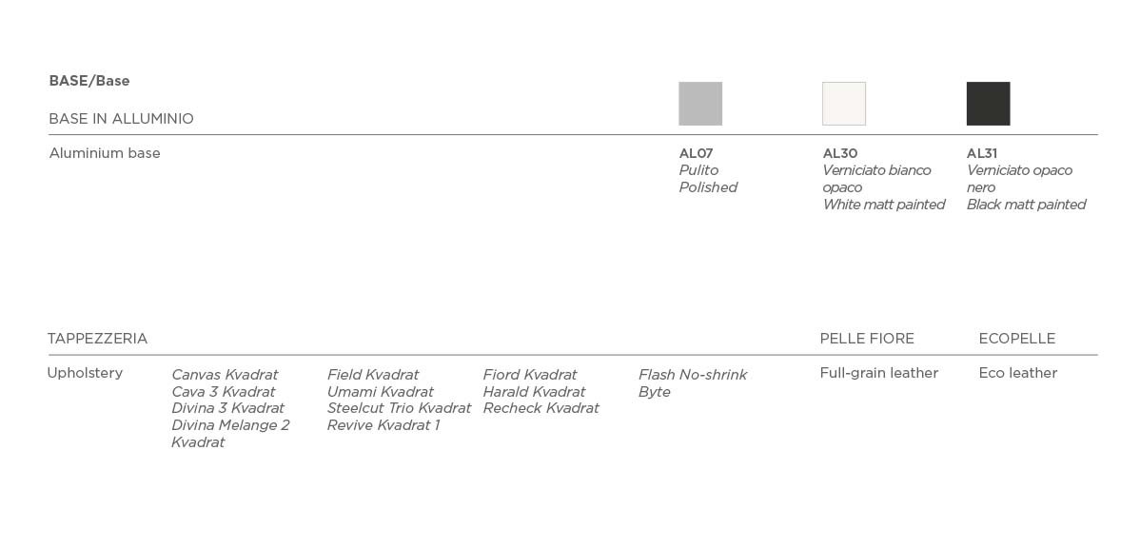Pick the AL30 white matt swatch
Image resolution: width=1140 pixels, height=548 pixels.
coord(844,103)
